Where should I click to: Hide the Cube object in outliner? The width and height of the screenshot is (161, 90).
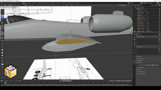[159, 10]
